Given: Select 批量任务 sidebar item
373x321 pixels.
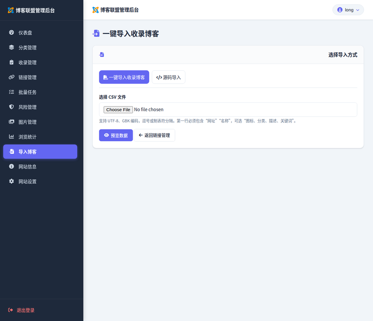Looking at the screenshot, I should click(x=40, y=92).
